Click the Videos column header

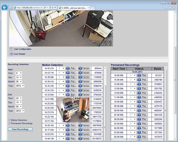pos(139,69)
